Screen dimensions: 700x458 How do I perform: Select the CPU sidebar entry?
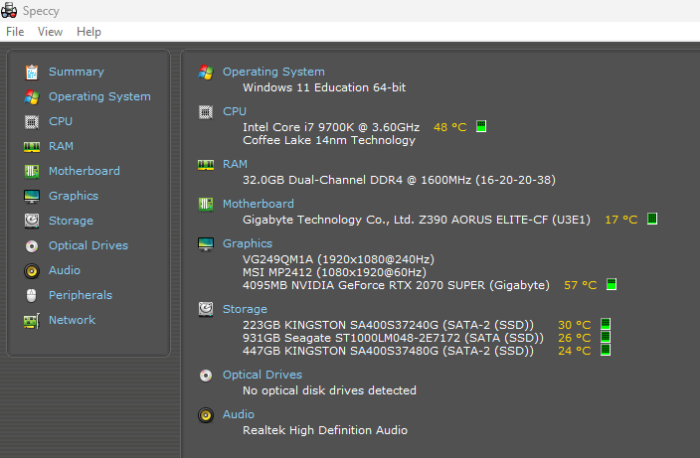(x=61, y=121)
